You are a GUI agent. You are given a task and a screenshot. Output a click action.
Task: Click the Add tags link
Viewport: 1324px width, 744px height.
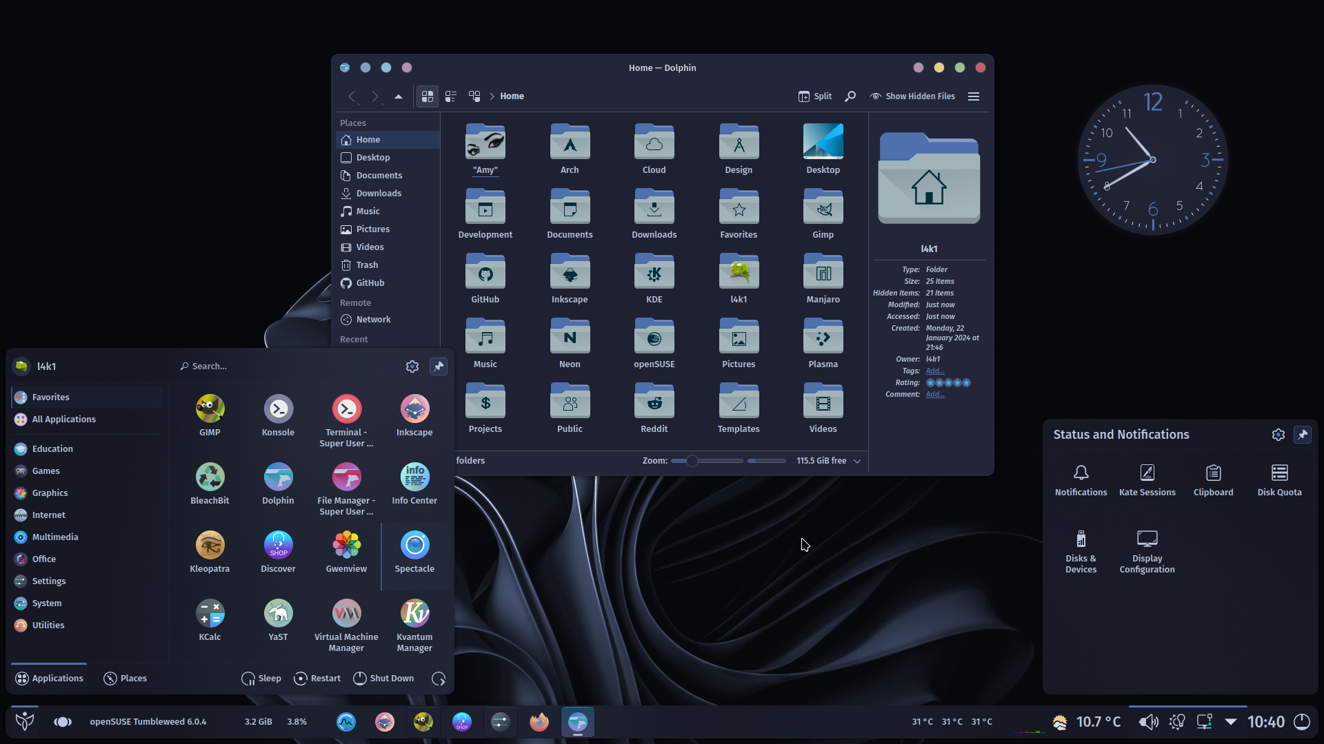click(935, 371)
